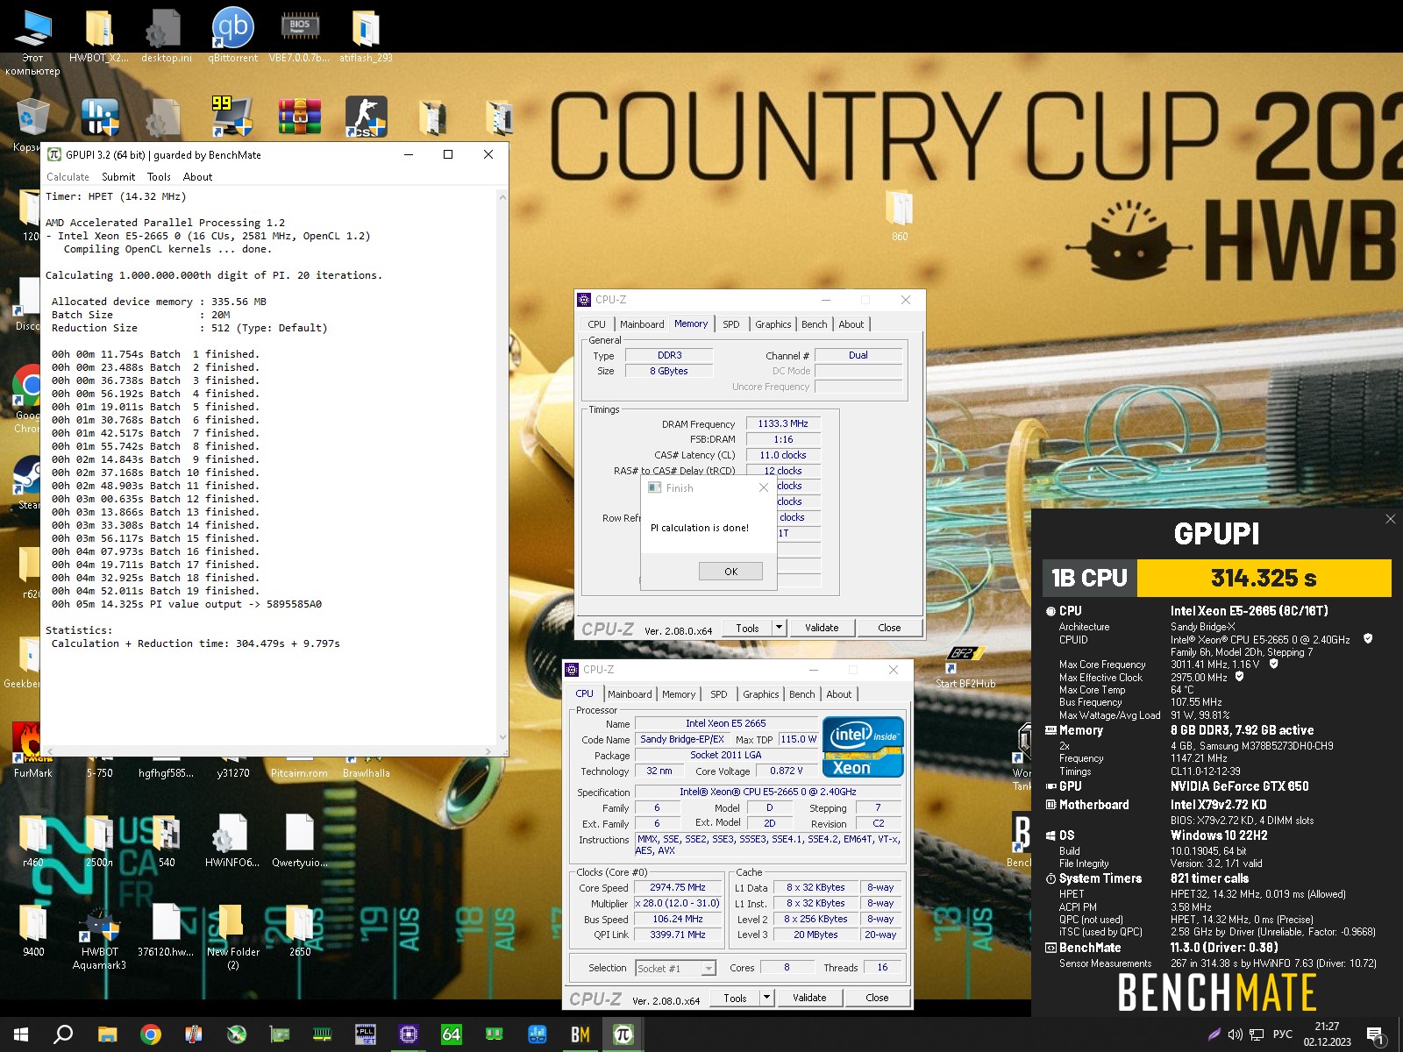
Task: Open the Socket #1 selection dropdown
Action: tap(675, 968)
